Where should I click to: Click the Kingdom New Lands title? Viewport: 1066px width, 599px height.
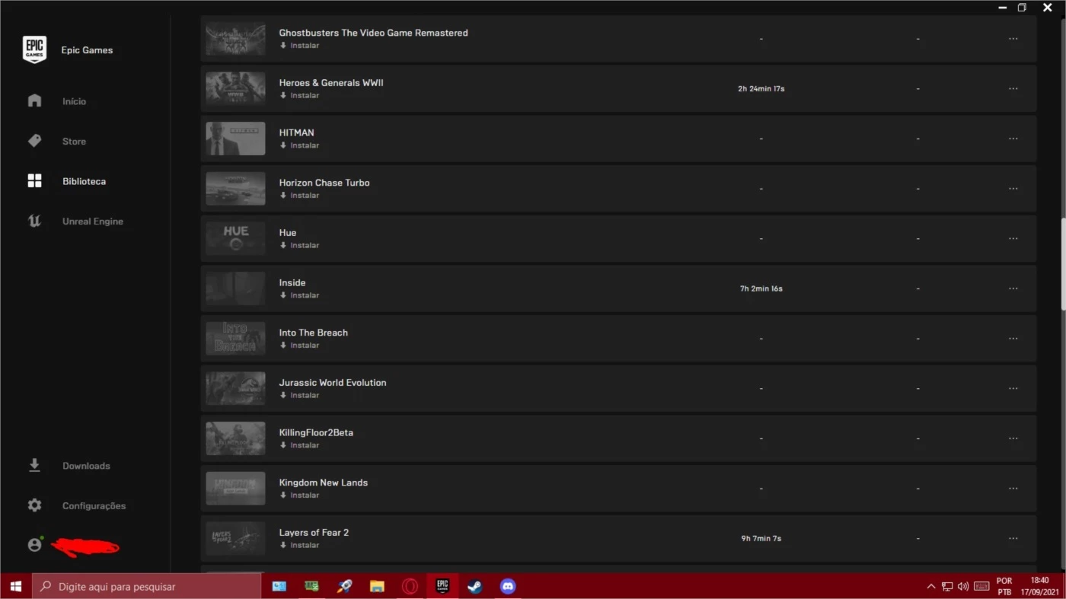[323, 483]
